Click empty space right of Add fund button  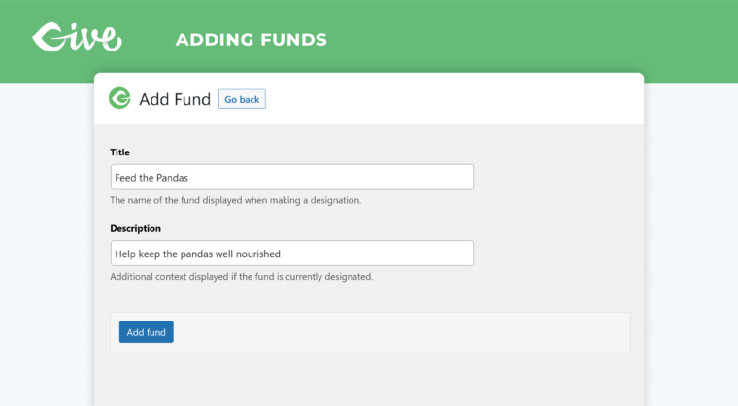point(400,332)
